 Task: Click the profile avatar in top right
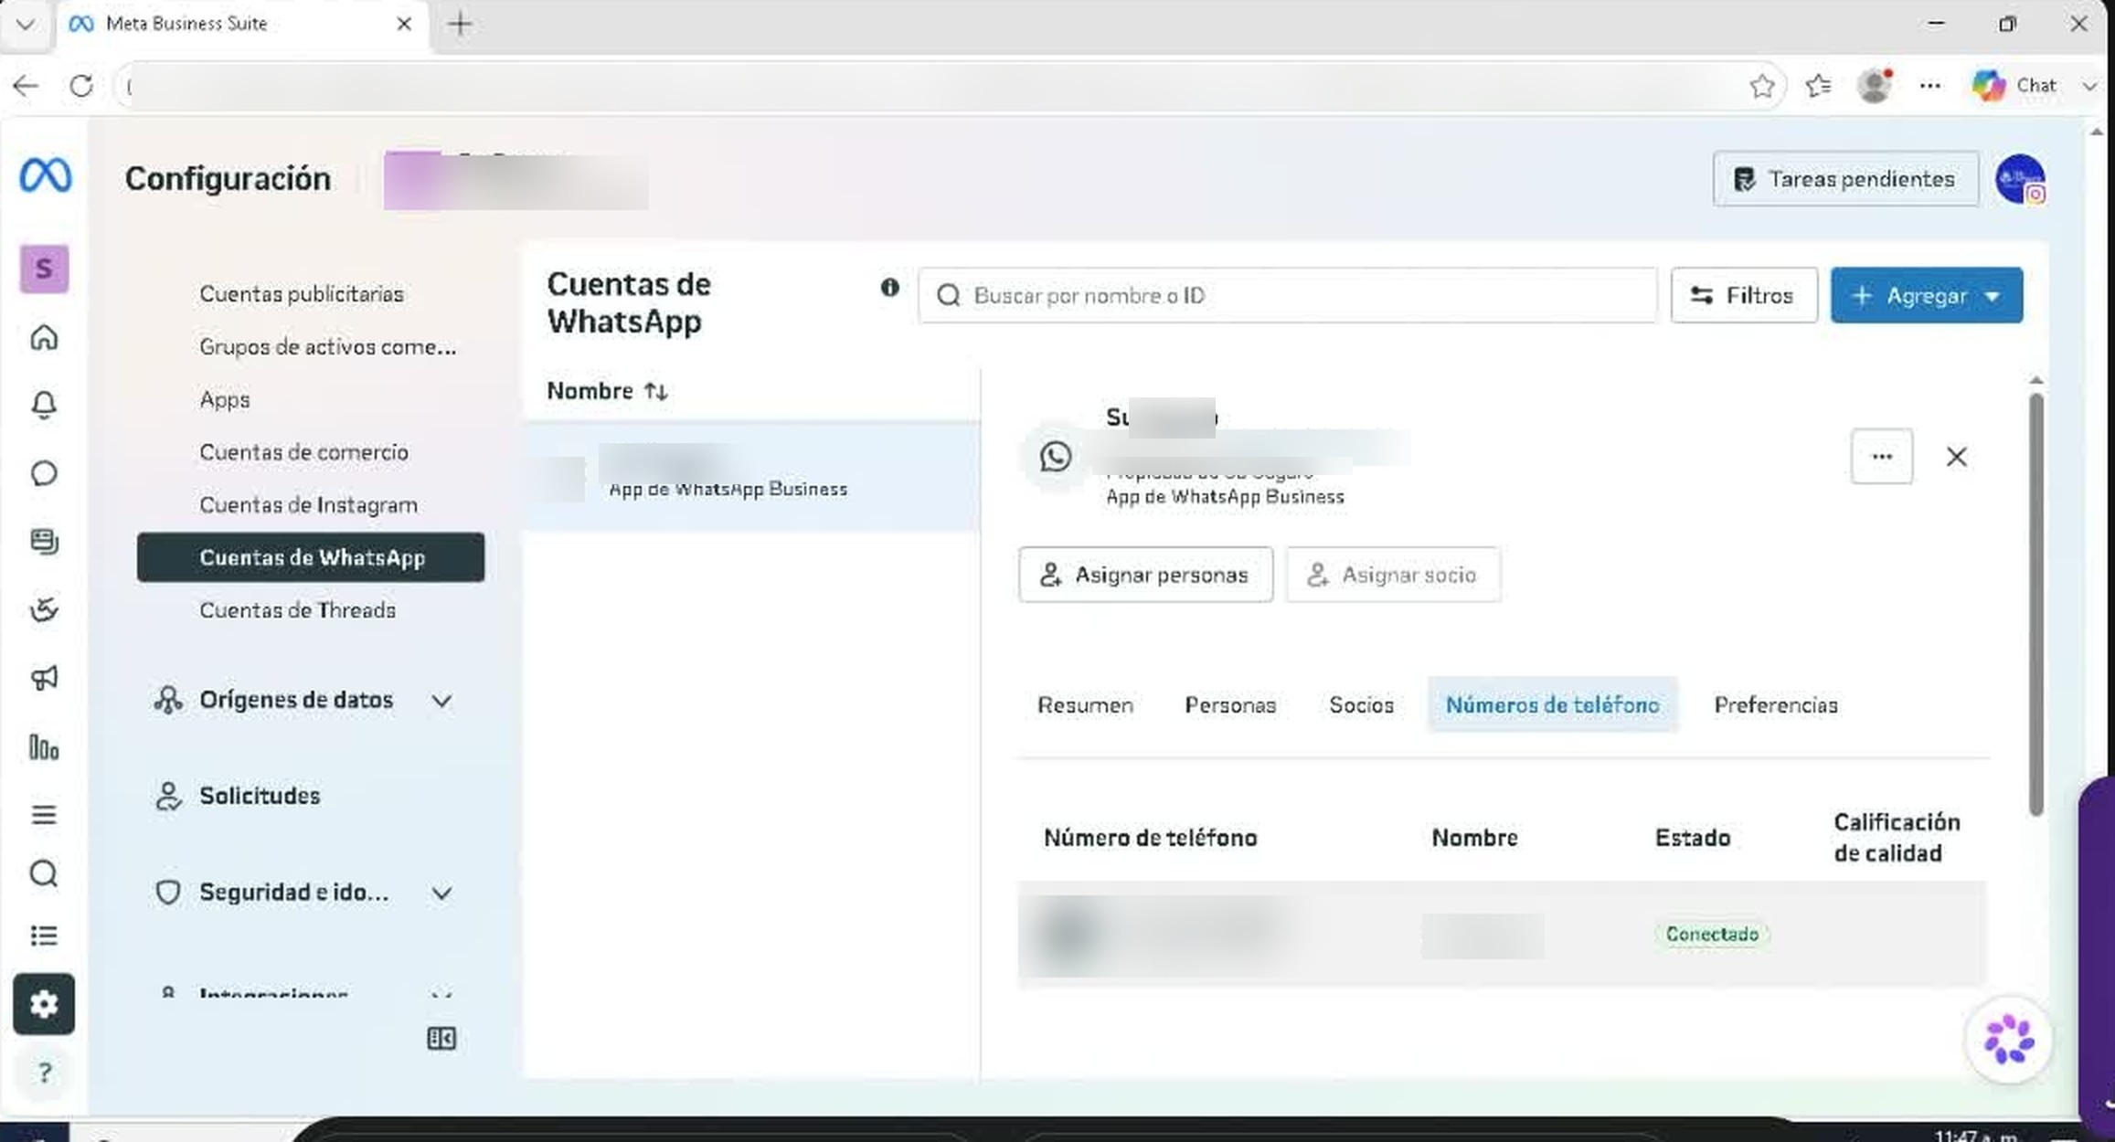(x=2020, y=179)
